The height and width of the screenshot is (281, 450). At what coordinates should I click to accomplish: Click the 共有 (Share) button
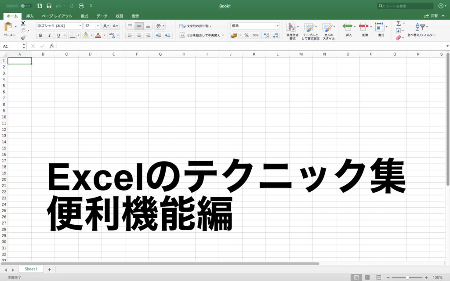point(431,16)
